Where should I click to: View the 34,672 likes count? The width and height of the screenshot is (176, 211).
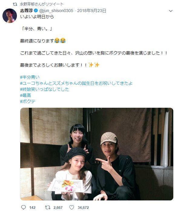tap(83, 207)
